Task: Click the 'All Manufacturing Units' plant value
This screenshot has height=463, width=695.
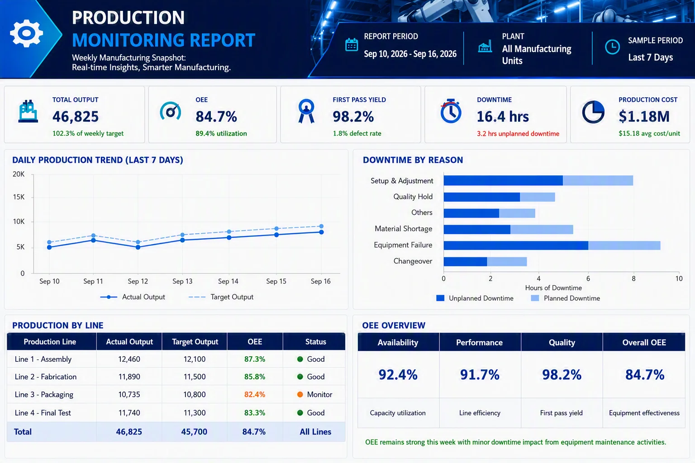Action: point(537,55)
